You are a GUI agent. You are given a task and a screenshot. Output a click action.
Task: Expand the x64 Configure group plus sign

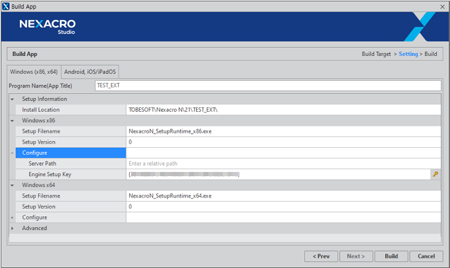tap(12, 218)
